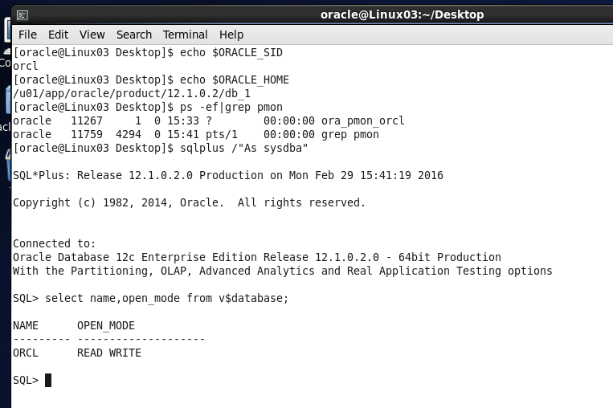Click the 'Connected to:' text

55,243
